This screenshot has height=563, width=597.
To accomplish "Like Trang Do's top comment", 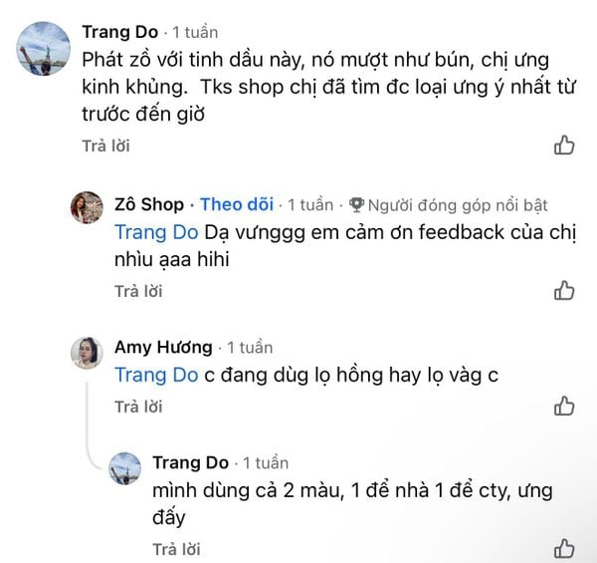I will (563, 145).
